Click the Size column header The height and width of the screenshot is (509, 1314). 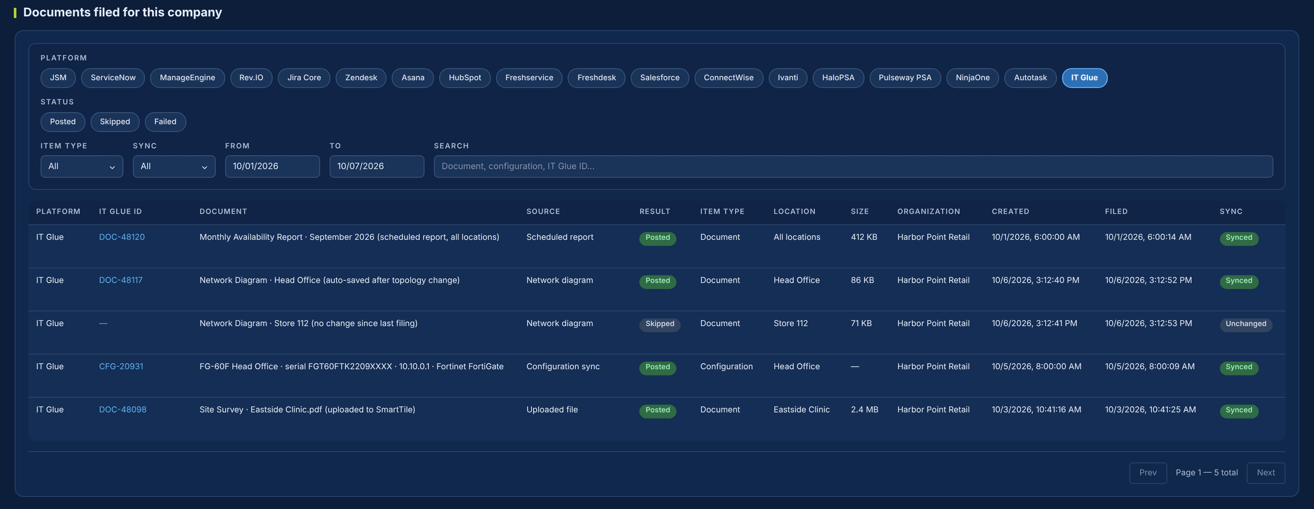click(x=860, y=212)
